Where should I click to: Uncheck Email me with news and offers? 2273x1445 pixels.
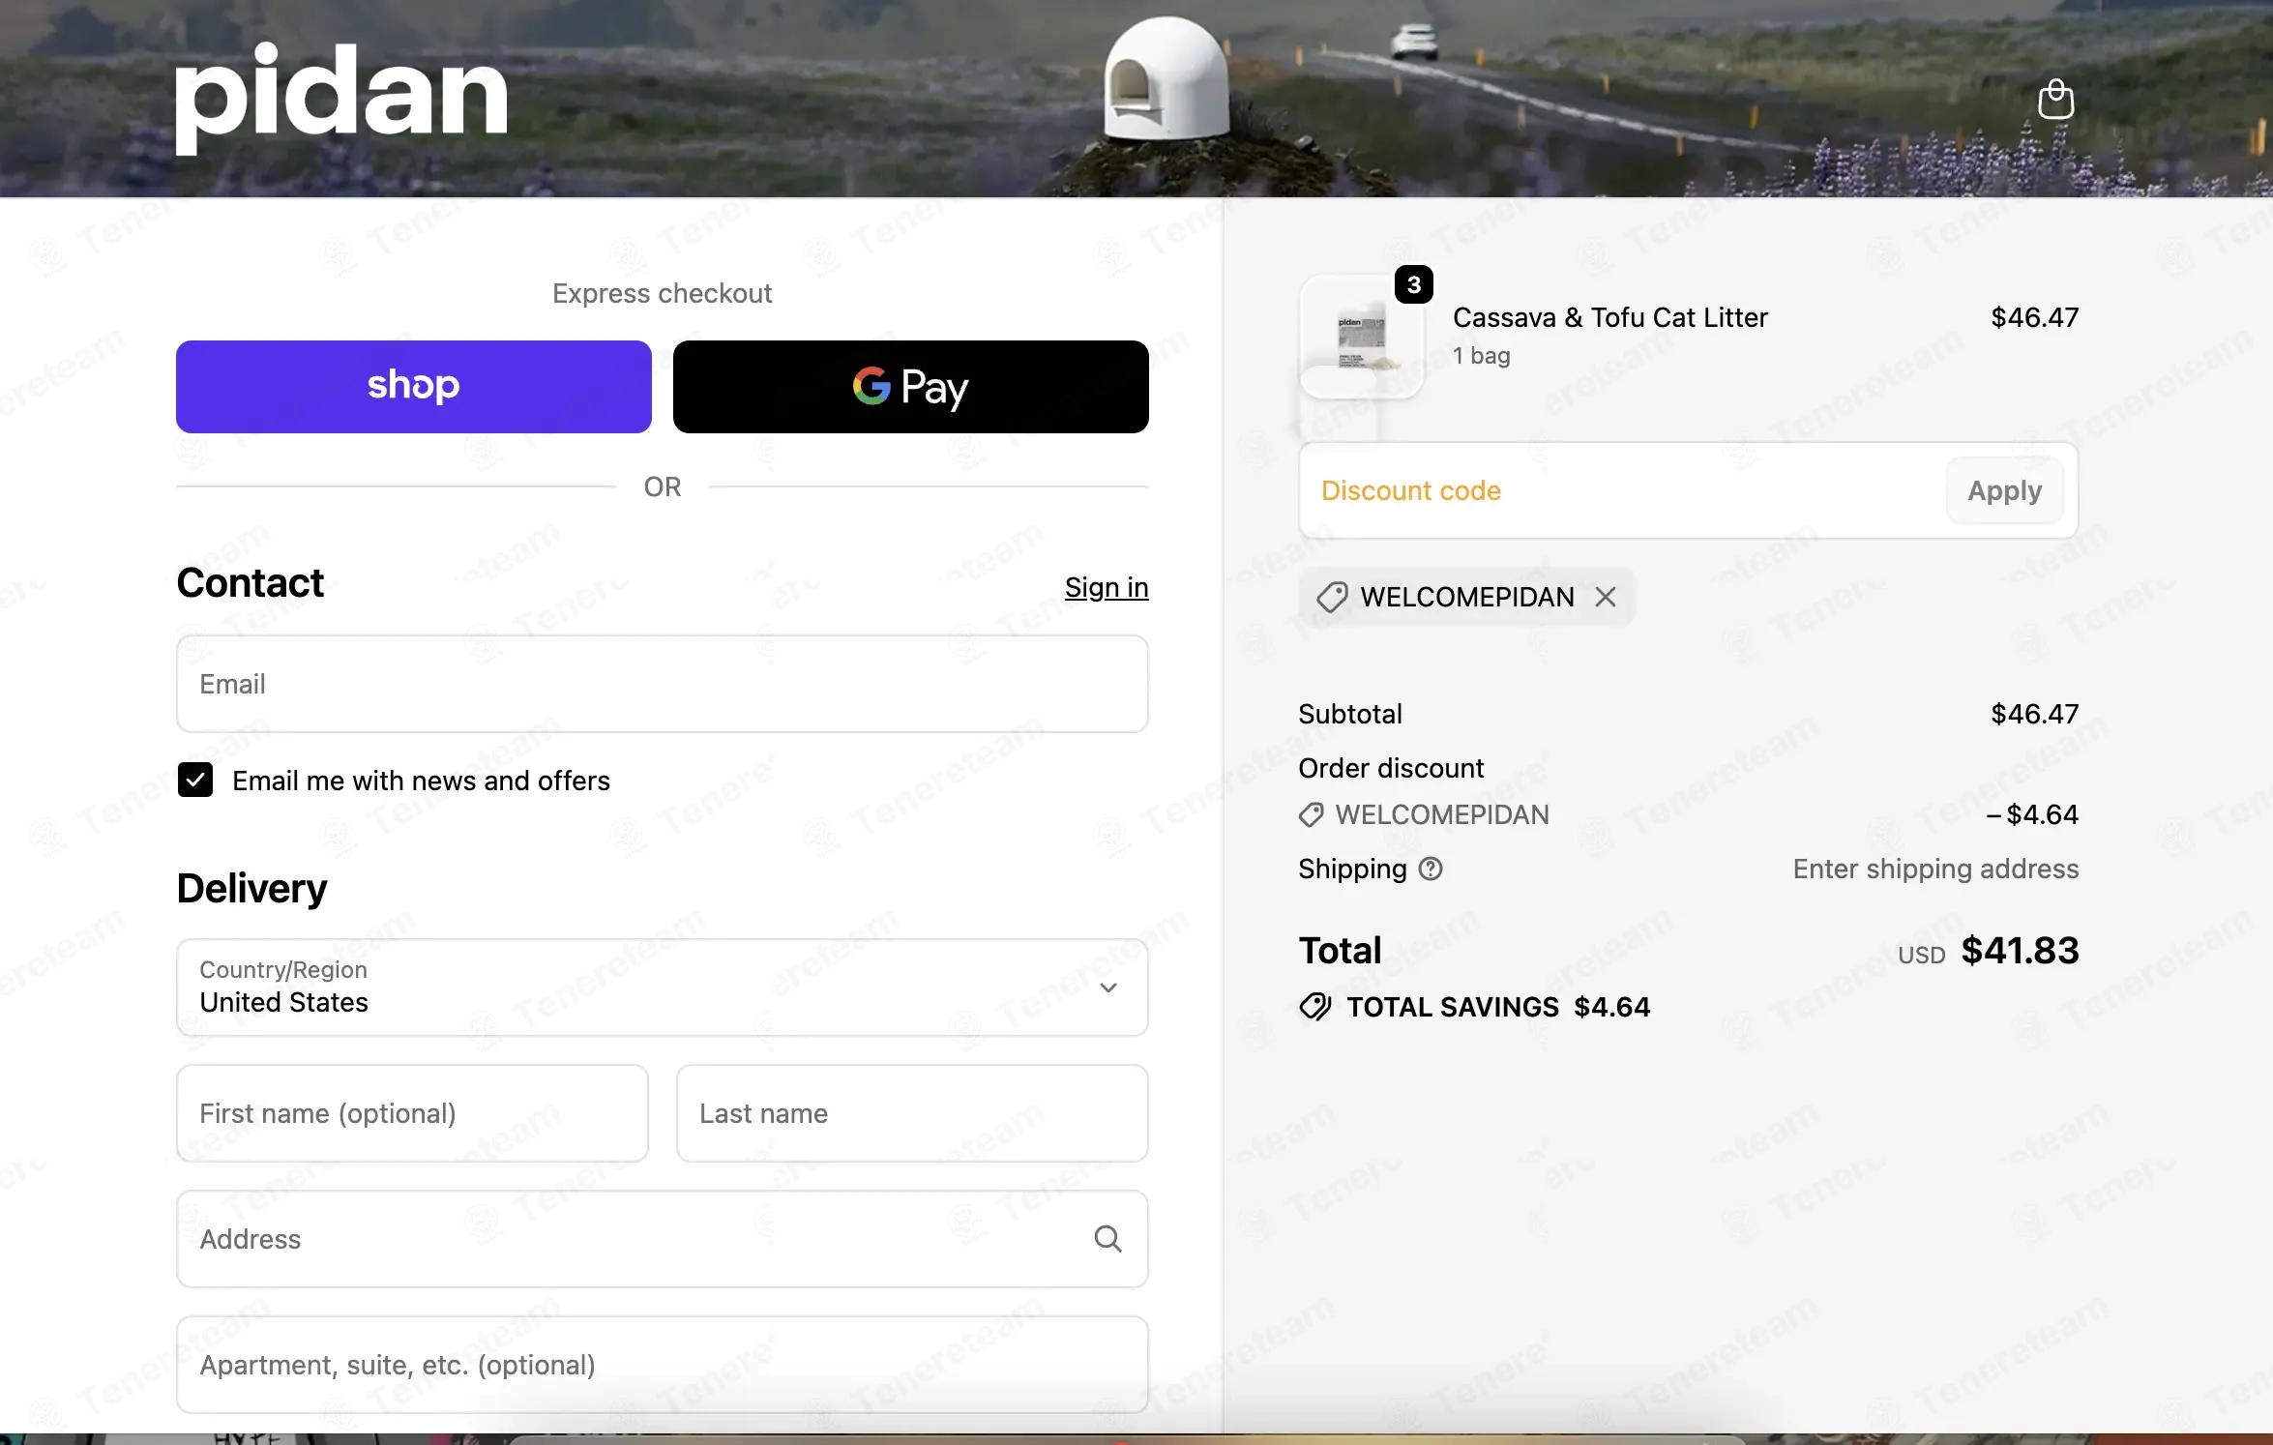[x=195, y=780]
